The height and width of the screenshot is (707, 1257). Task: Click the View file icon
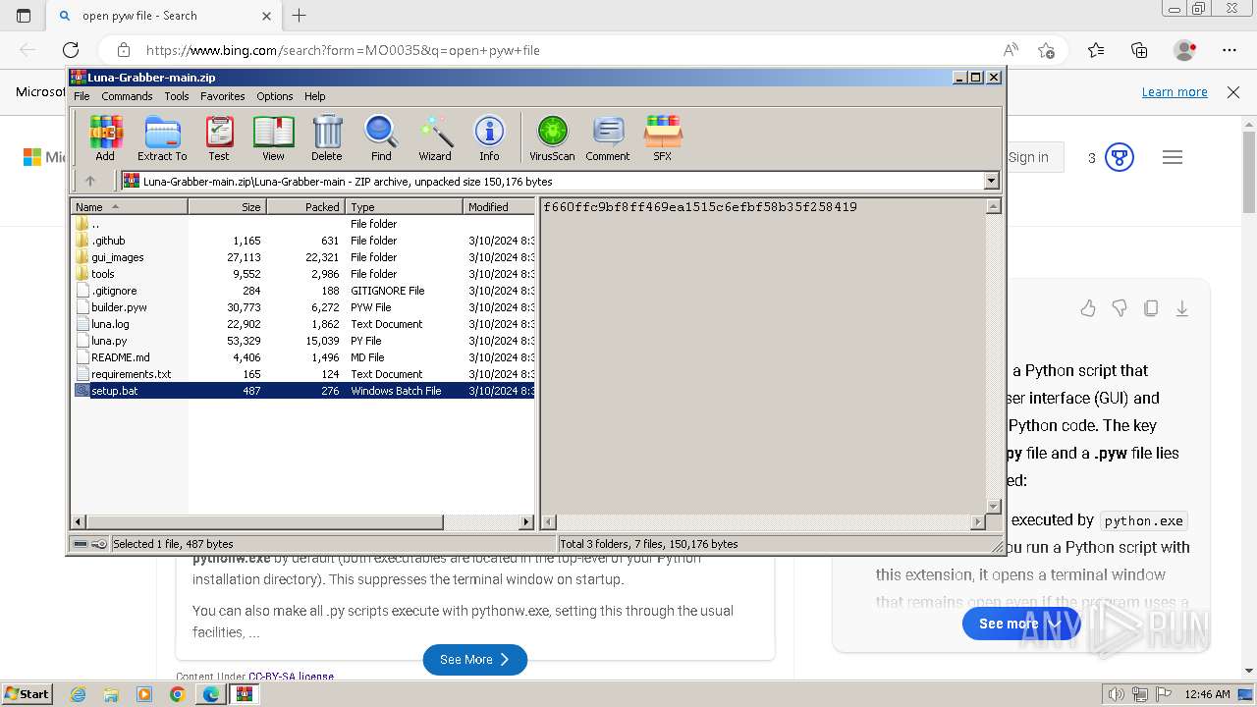pyautogui.click(x=273, y=137)
